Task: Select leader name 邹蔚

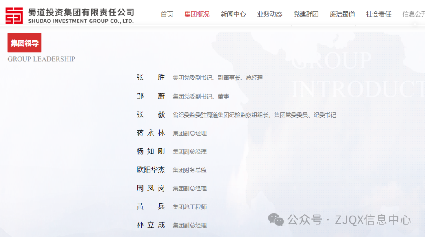Action: pos(151,96)
